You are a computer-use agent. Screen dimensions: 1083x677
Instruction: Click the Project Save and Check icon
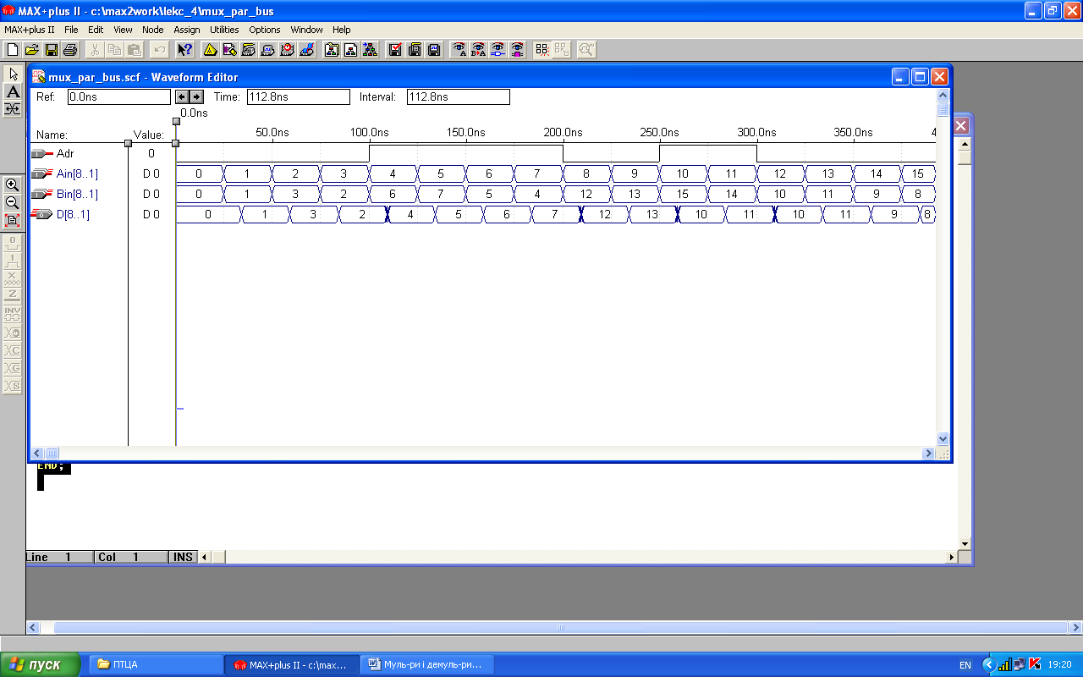click(395, 50)
